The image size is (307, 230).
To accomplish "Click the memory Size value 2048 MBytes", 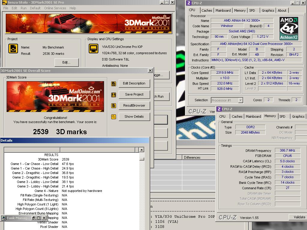I will (250, 132).
